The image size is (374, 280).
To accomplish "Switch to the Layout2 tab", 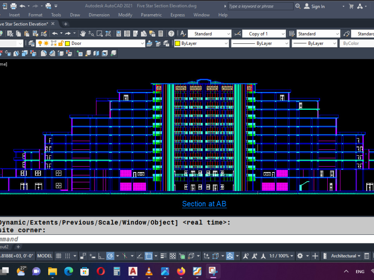I will click(4, 247).
